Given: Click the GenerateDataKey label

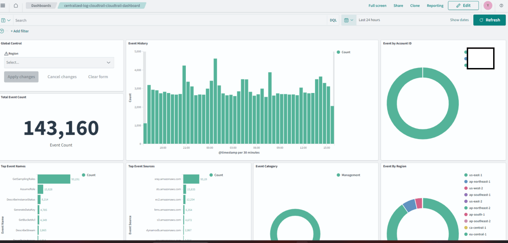Looking at the screenshot, I should point(25,209).
